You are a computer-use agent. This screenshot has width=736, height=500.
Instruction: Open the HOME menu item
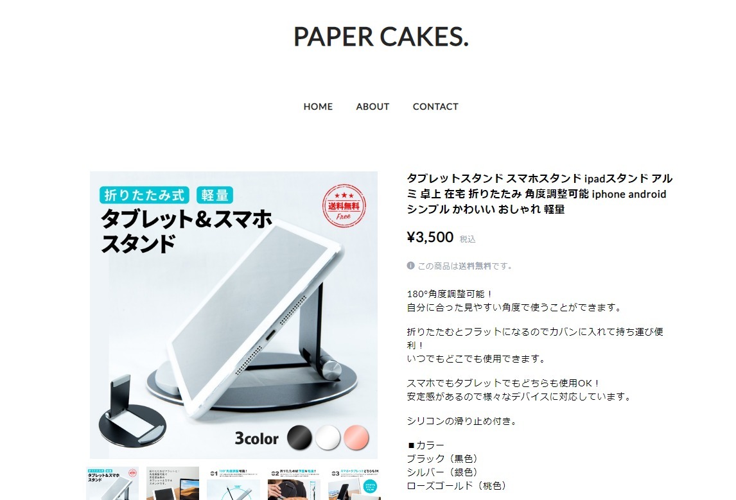(x=318, y=107)
